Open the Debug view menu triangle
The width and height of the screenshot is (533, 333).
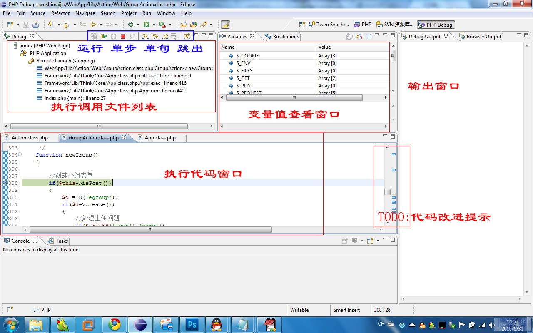pyautogui.click(x=196, y=35)
